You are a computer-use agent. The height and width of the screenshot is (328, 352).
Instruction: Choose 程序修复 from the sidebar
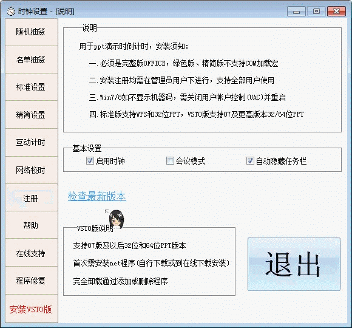31,281
